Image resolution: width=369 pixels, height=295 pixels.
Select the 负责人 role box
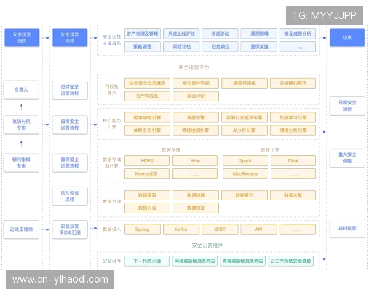pyautogui.click(x=22, y=90)
